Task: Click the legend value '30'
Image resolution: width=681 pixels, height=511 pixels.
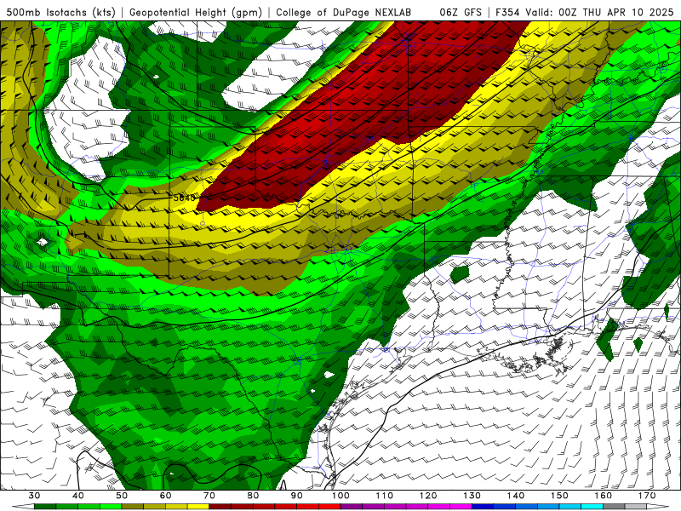Action: point(34,496)
